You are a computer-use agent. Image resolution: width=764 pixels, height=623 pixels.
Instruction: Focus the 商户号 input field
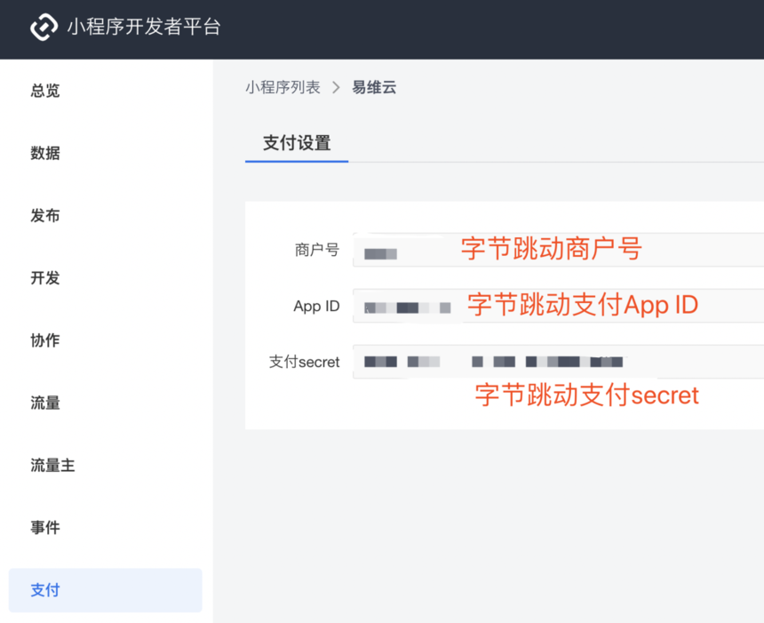click(559, 250)
